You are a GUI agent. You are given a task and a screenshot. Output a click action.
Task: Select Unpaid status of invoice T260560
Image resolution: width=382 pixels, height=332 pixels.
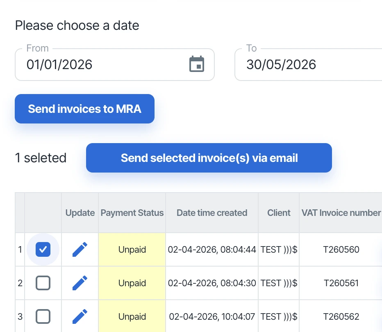pos(132,249)
